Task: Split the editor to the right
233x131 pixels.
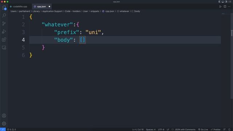Action: [225, 7]
